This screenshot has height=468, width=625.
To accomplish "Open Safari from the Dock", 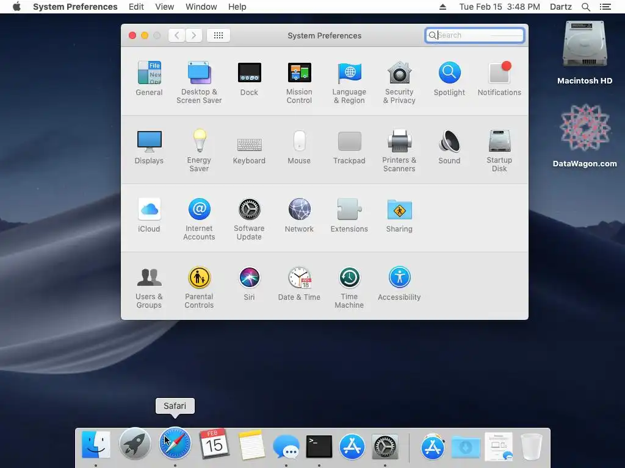I will 175,444.
